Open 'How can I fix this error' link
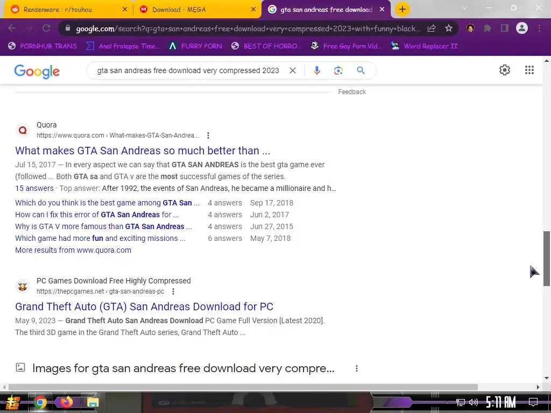The width and height of the screenshot is (551, 413). (97, 215)
